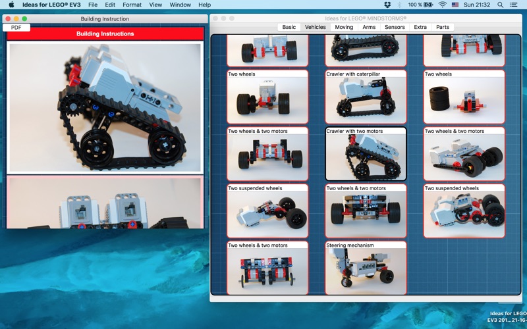
Task: Click the red Building Instructions header
Action: [105, 34]
